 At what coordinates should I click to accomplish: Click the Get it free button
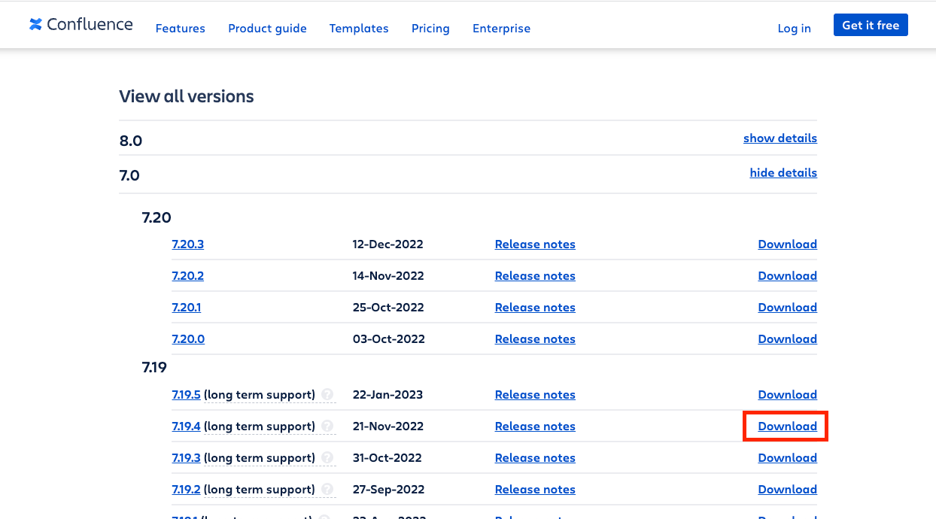[871, 25]
